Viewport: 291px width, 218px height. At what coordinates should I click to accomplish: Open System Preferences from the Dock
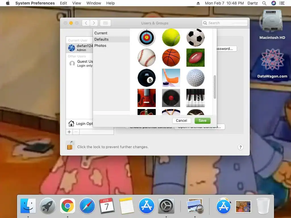[x=166, y=206]
